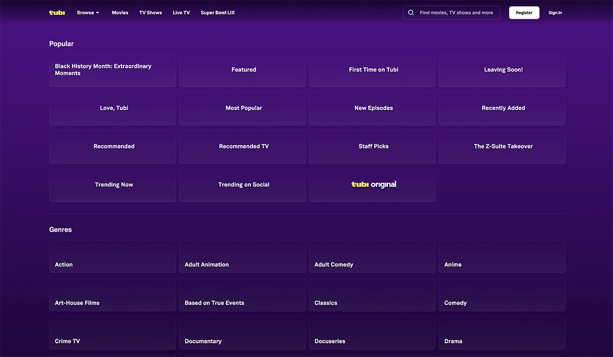Screen dimensions: 613x357
Task: Select First Time on Tubi tile
Action: click(372, 71)
